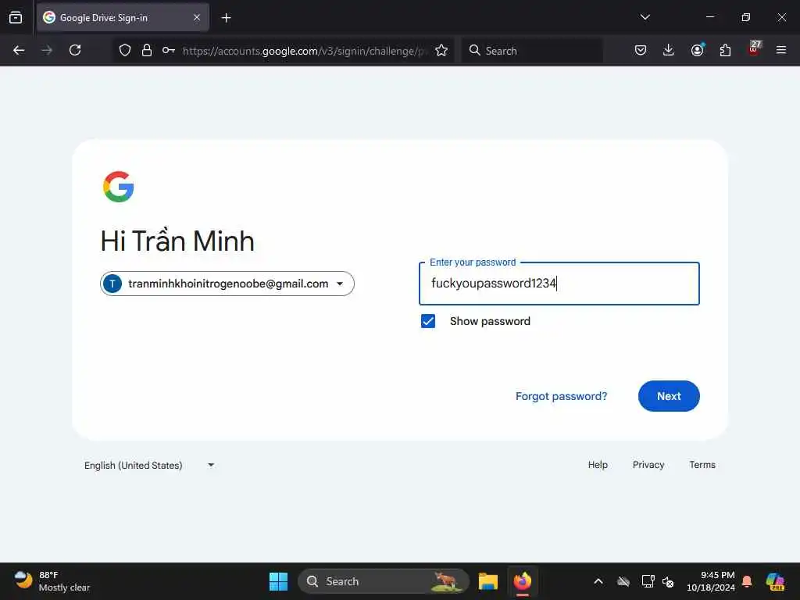Open the Terms link
The height and width of the screenshot is (600, 800).
[x=702, y=465]
